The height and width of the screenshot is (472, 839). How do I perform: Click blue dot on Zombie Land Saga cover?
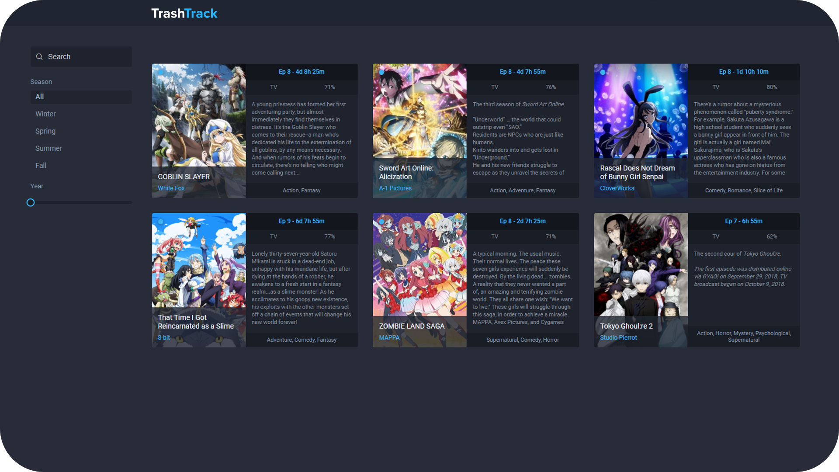pyautogui.click(x=381, y=222)
